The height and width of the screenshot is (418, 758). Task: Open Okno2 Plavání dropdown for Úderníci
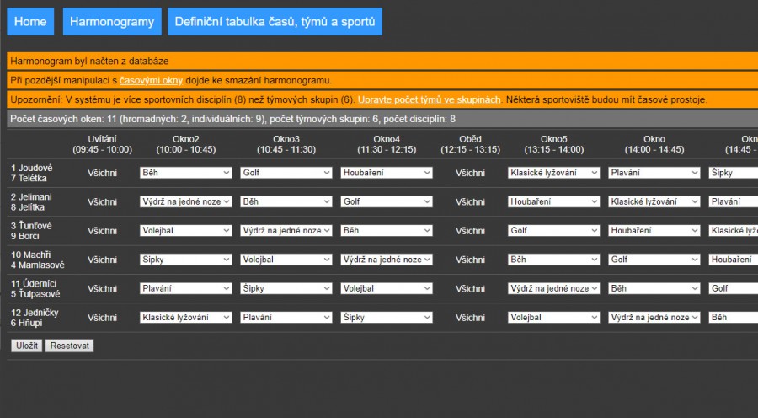(x=185, y=288)
